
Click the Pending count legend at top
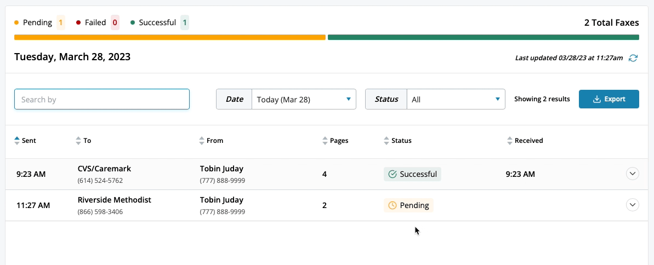[39, 22]
